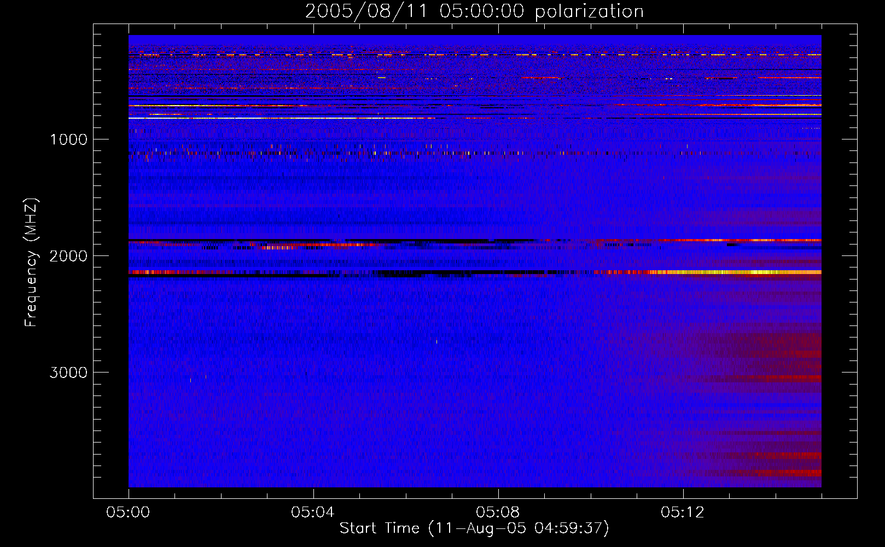Click the "2000" frequency tick label

(68, 256)
